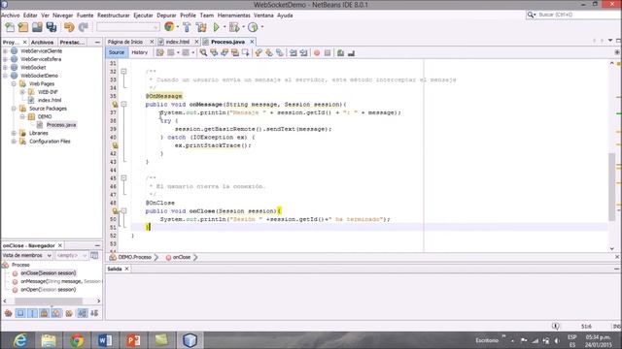Toggle Show Static Members filter in Navigator
The image size is (622, 349).
click(32, 313)
